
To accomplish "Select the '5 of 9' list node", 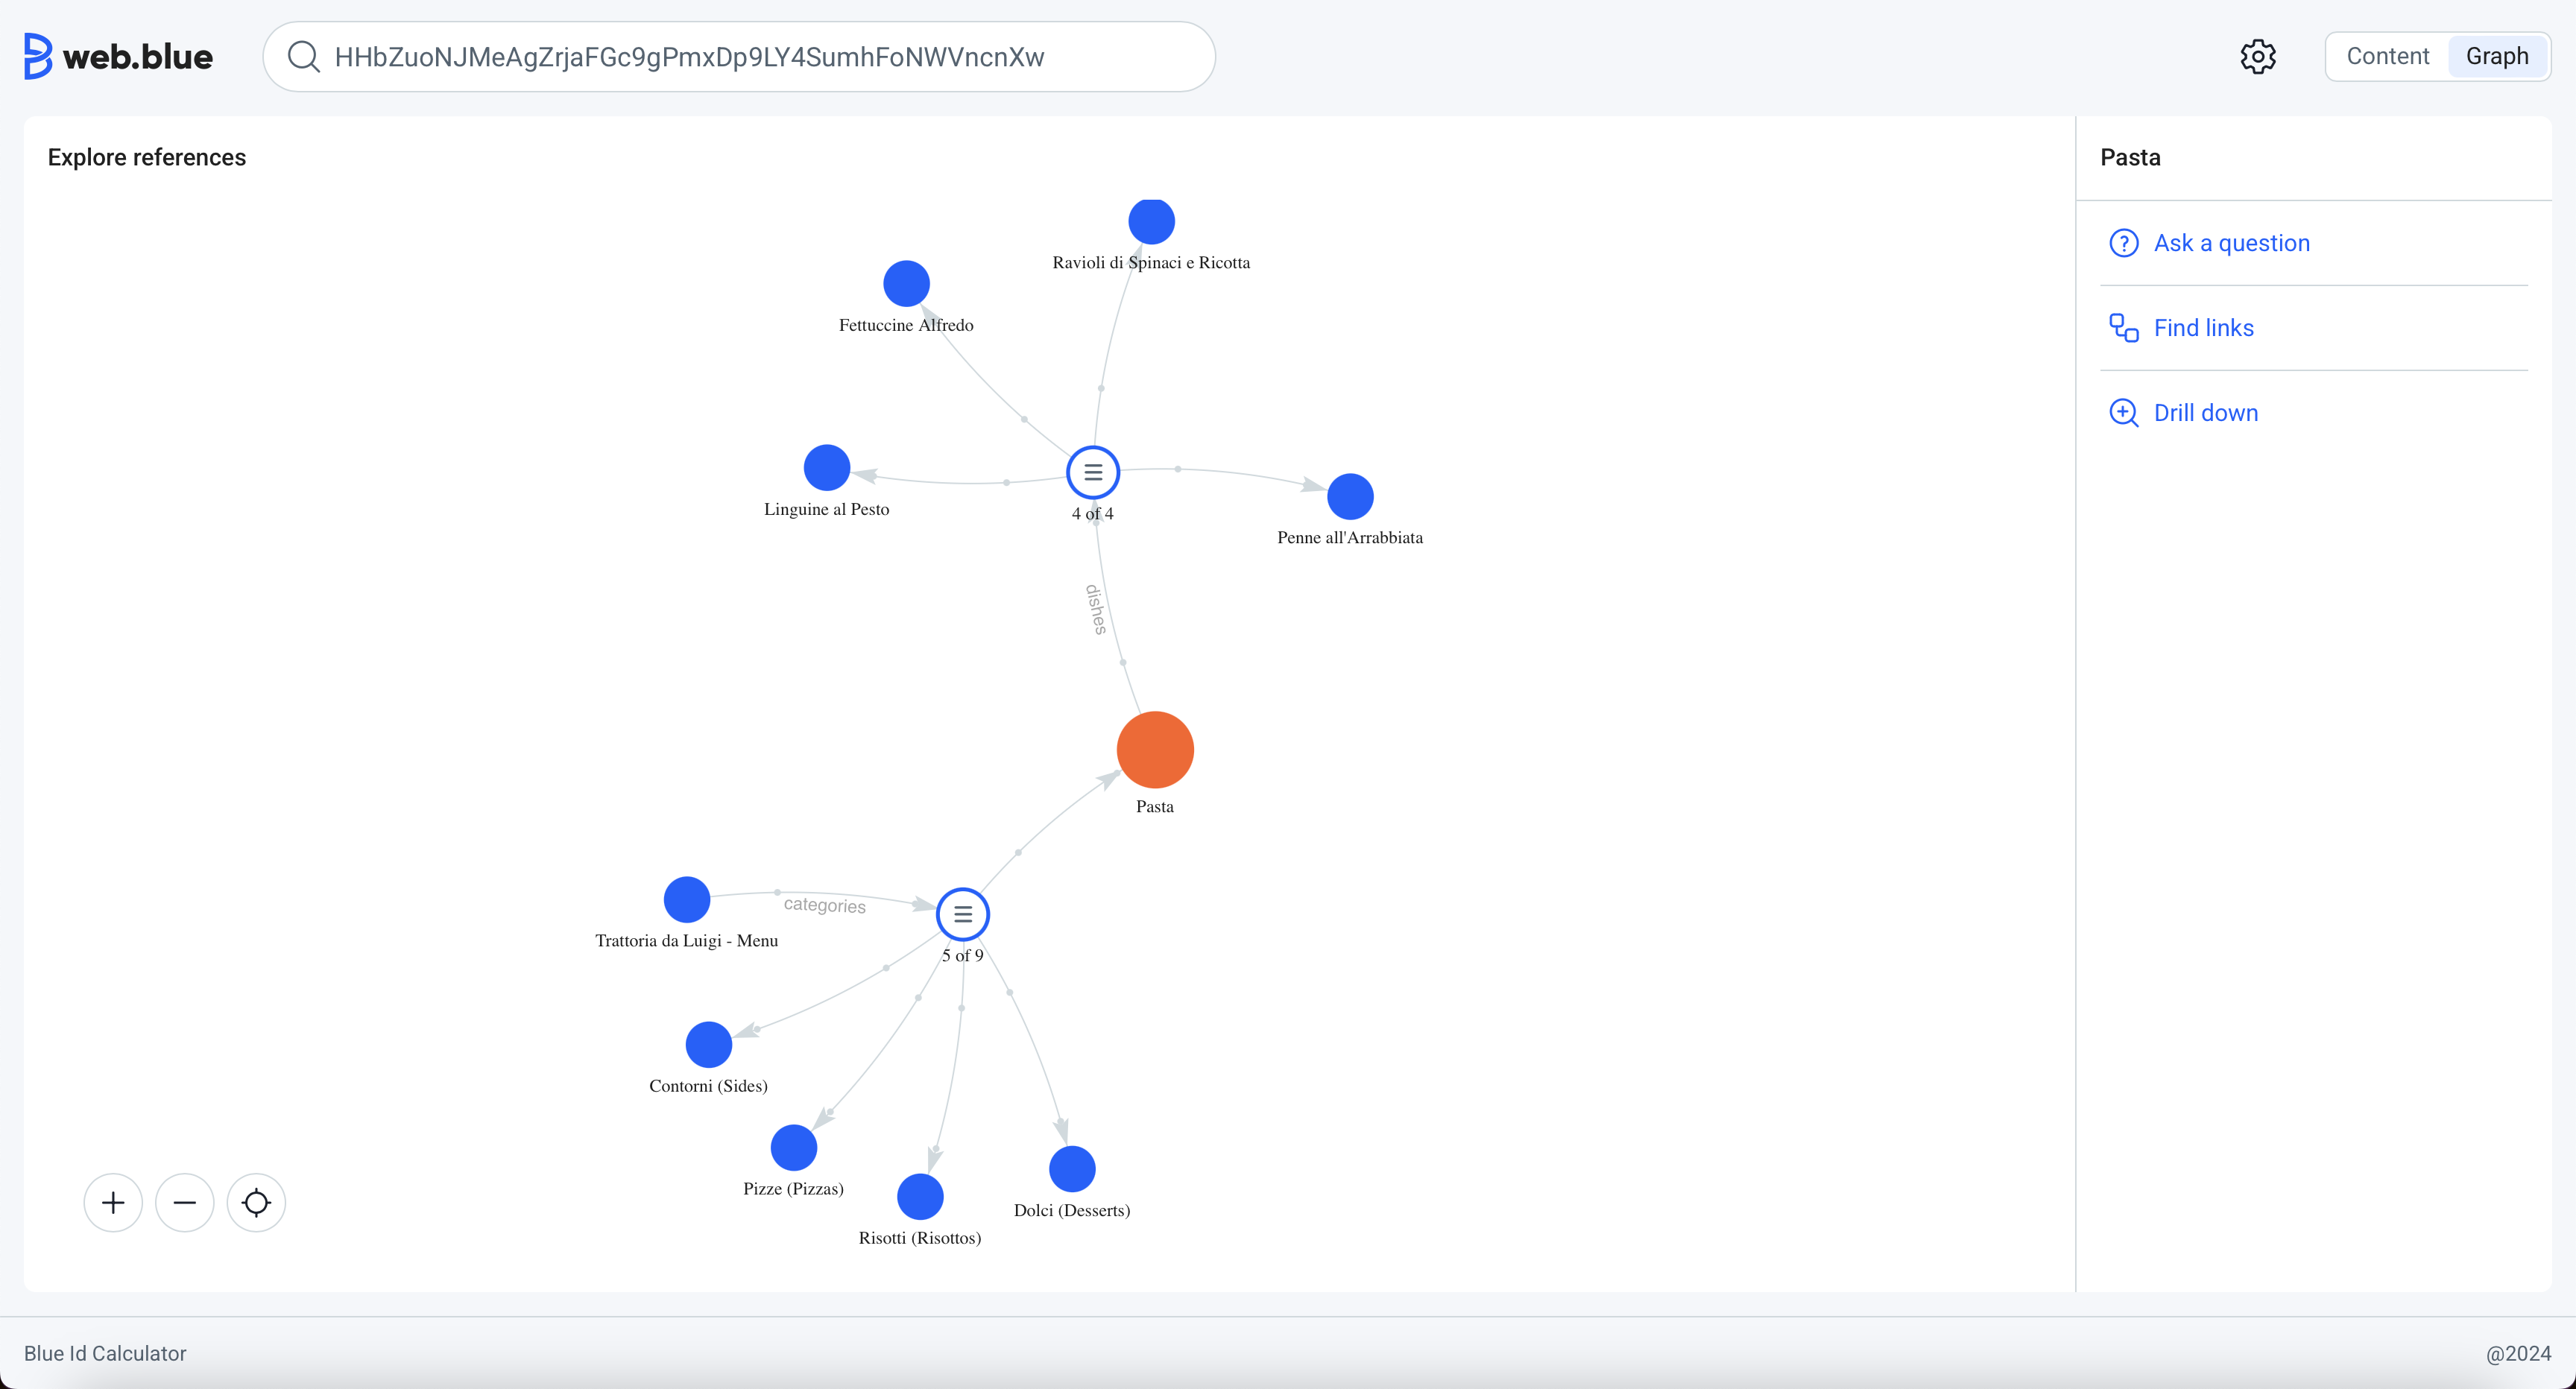I will [963, 914].
